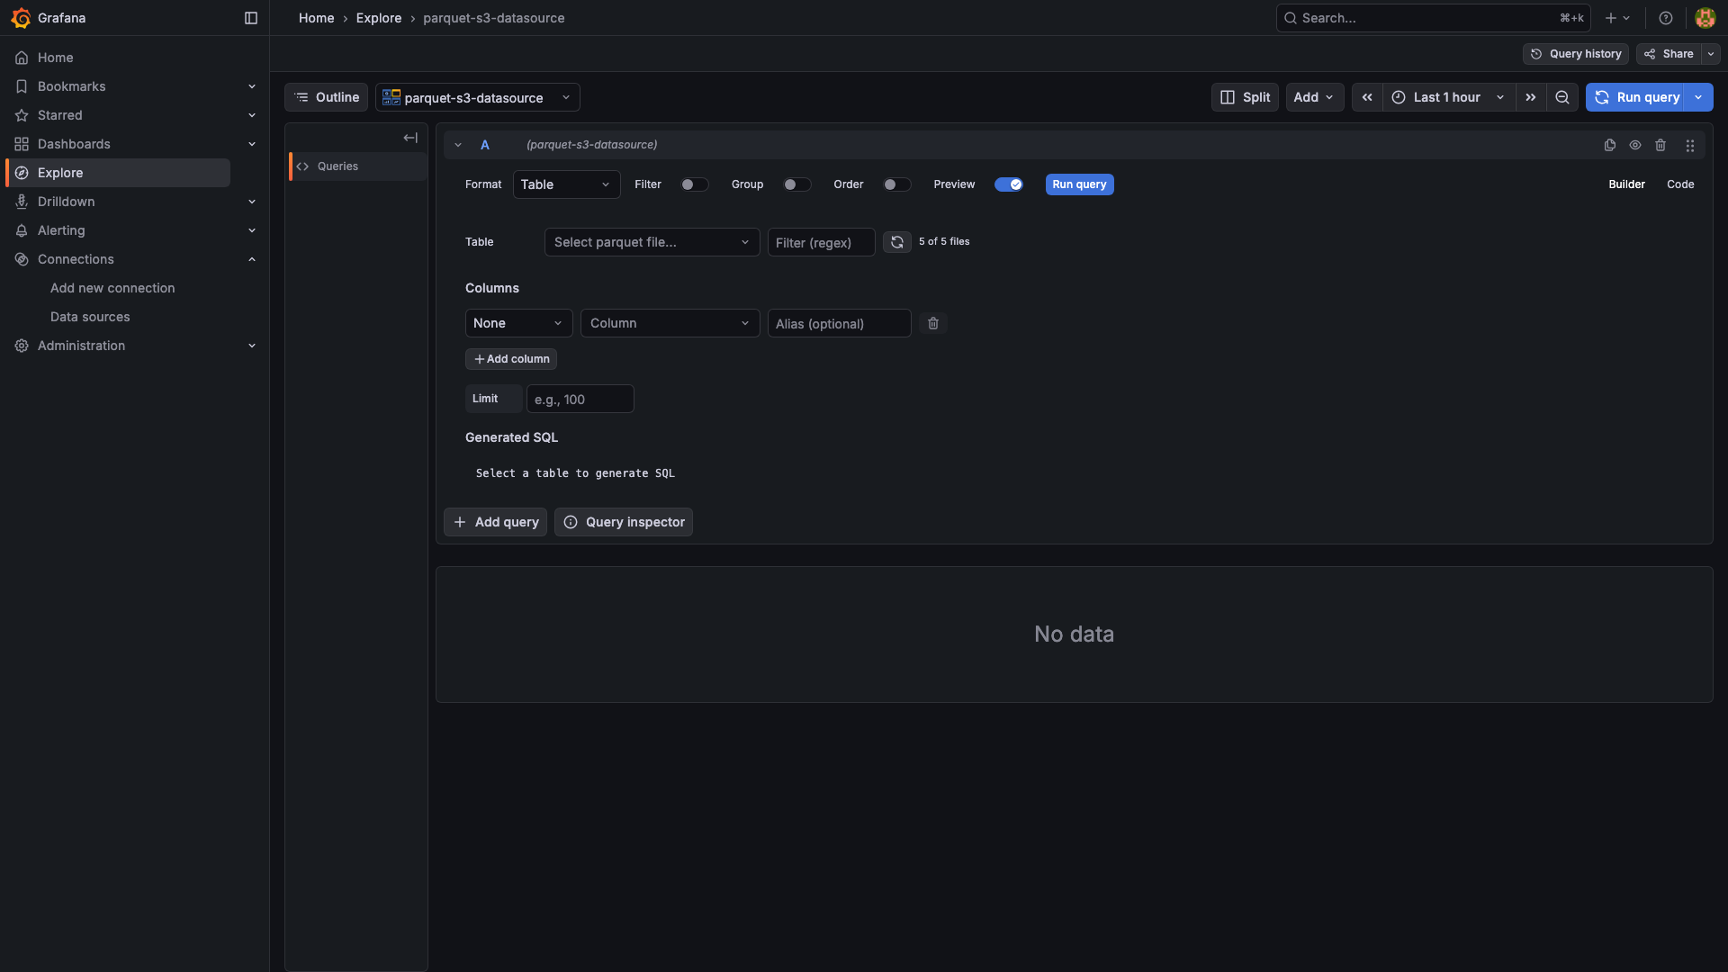Screen dimensions: 1728x972
Task: Click the Alias (optional) input field
Action: click(x=839, y=323)
